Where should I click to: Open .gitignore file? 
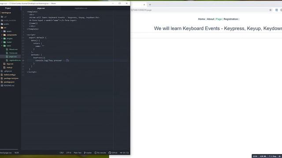click(x=8, y=71)
